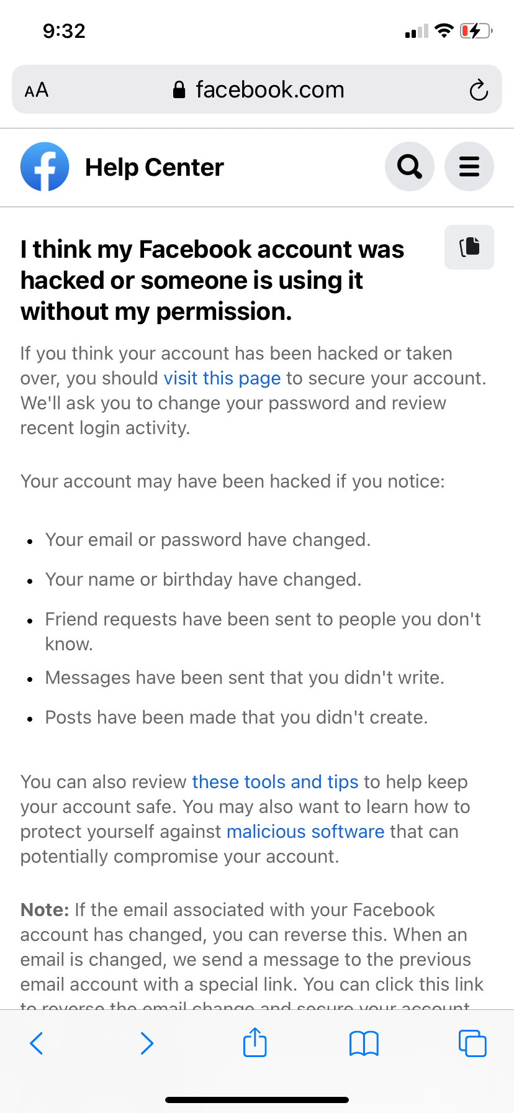Tap the copy link clipboard icon

[x=469, y=247]
